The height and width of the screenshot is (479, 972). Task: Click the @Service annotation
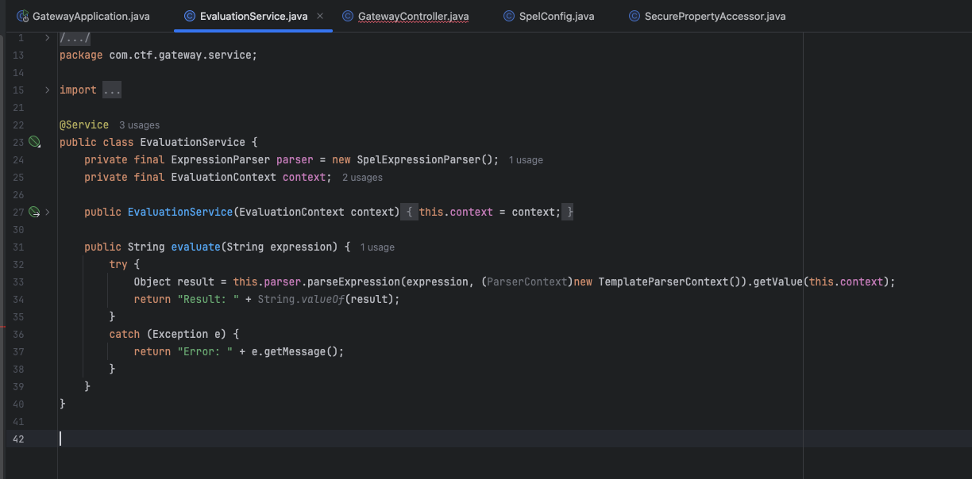(84, 125)
